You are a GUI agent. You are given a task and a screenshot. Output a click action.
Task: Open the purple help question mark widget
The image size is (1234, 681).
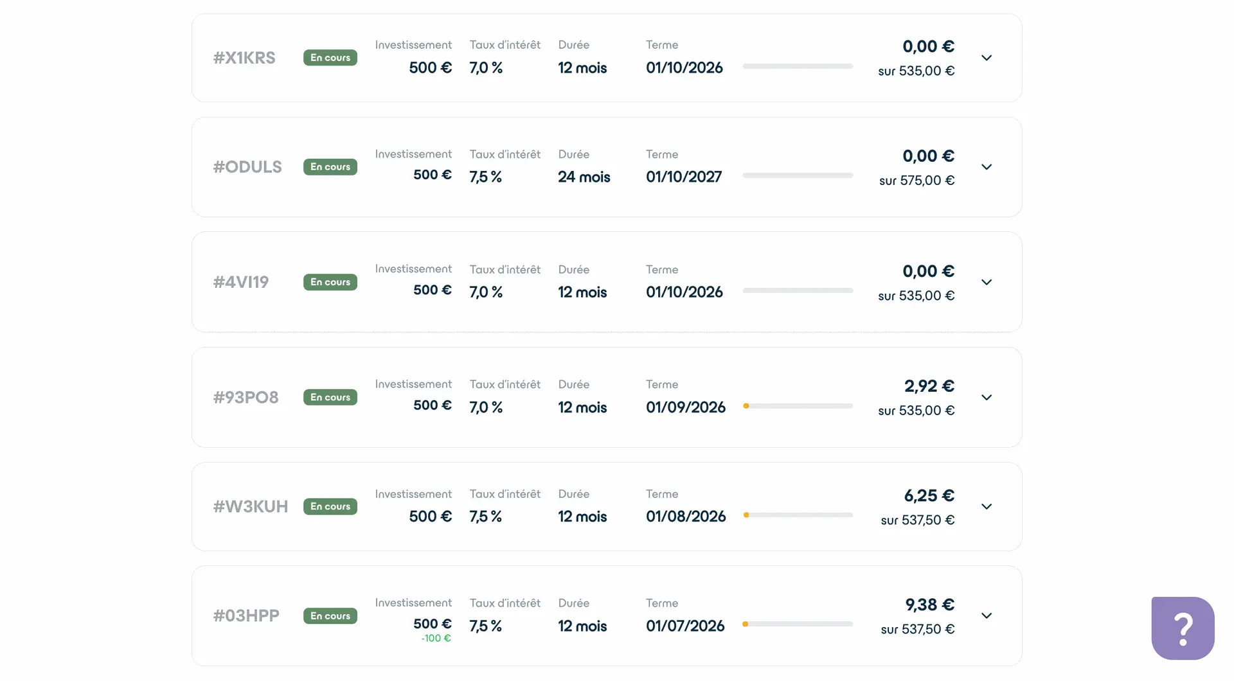point(1183,628)
